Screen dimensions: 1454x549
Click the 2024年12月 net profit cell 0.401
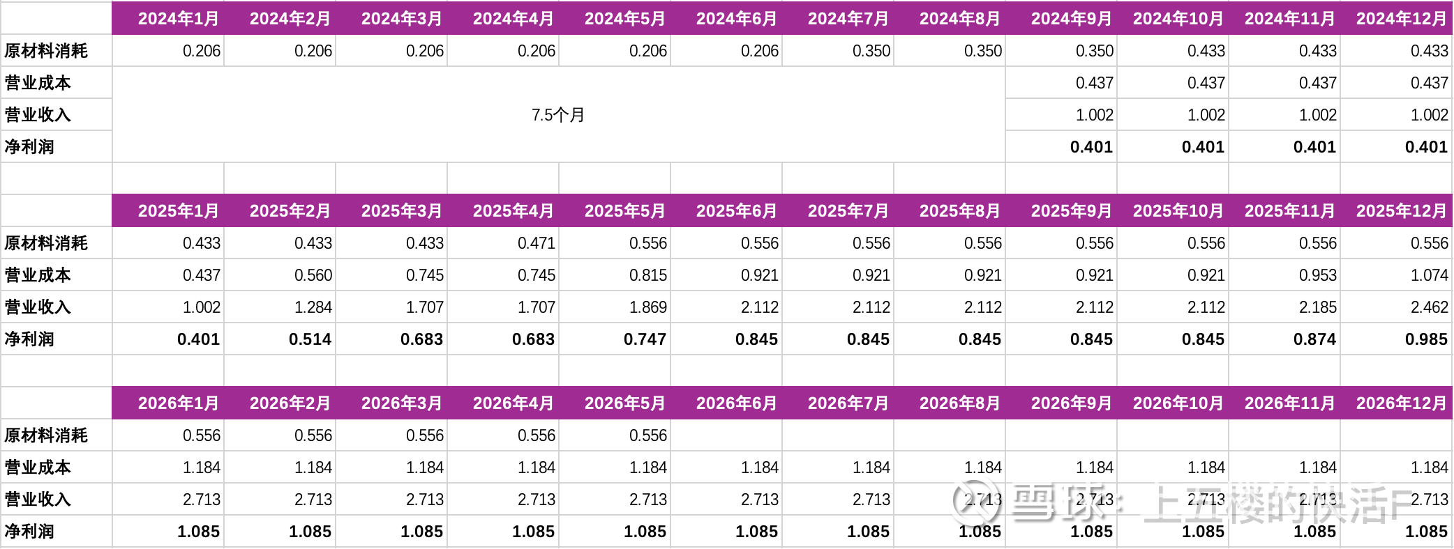click(1396, 147)
